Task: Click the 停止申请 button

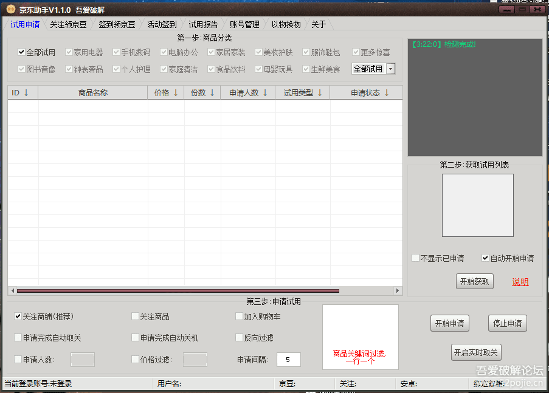Action: [x=507, y=323]
